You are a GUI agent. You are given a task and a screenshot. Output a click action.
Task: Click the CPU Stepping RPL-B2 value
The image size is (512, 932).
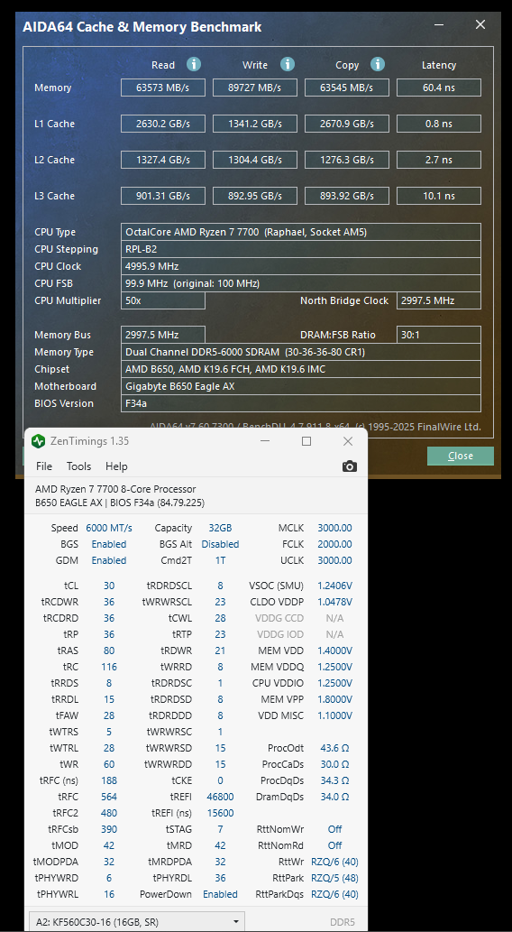pos(300,249)
